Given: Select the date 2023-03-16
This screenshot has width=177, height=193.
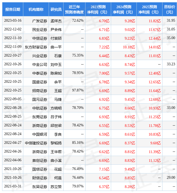Looking at the screenshot, I should point(13,20).
